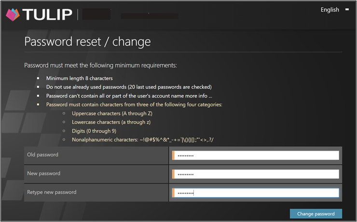Click the orange marker on New password field
The width and height of the screenshot is (357, 222).
(173, 174)
